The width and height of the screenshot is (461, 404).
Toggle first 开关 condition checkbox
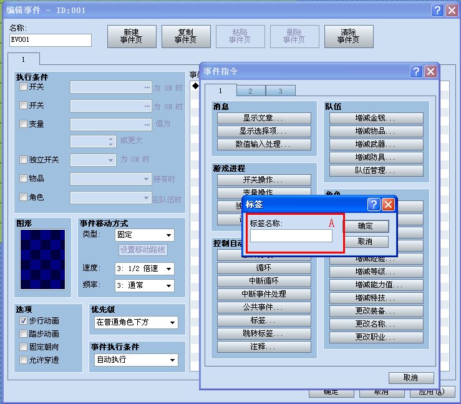(x=23, y=87)
